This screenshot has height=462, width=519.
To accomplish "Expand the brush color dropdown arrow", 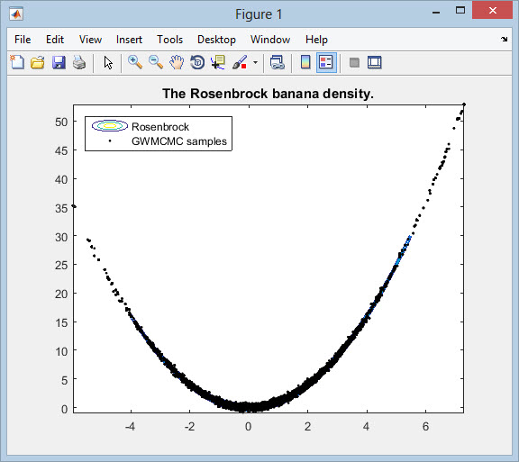I will click(x=255, y=62).
